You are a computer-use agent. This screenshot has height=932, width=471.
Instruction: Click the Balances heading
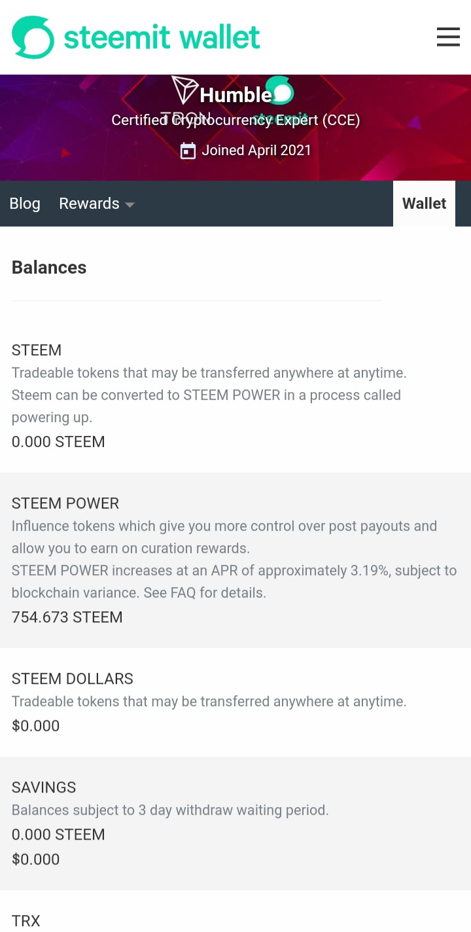(x=49, y=267)
